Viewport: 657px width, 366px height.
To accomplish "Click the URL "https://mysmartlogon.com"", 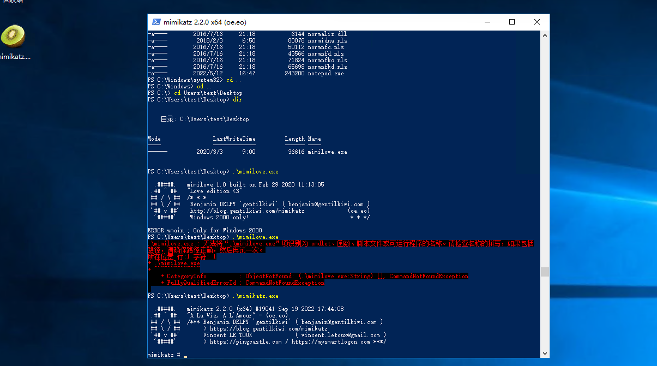I will (330, 341).
